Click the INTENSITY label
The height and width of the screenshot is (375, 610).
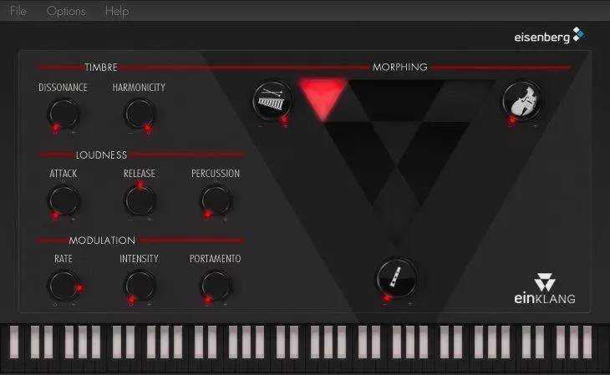coord(139,259)
